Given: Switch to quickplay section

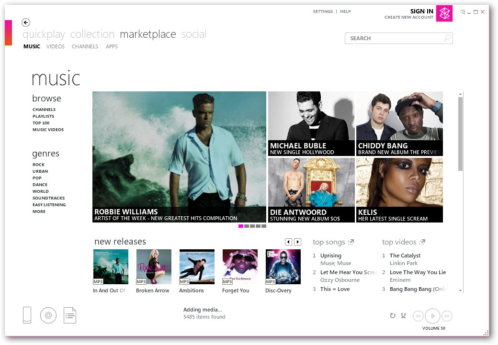Looking at the screenshot, I should 44,34.
